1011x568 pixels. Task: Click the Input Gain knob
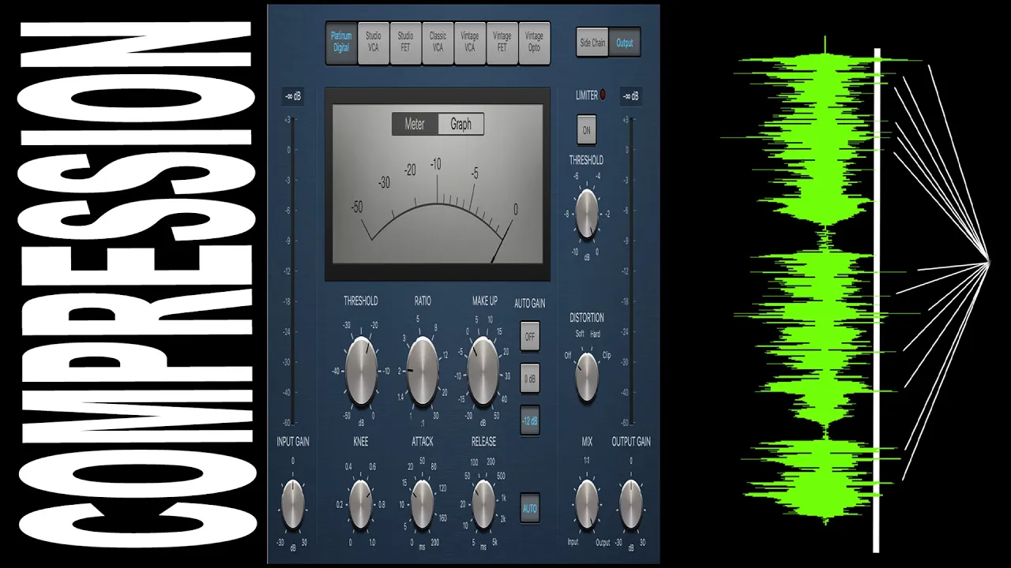coord(292,504)
